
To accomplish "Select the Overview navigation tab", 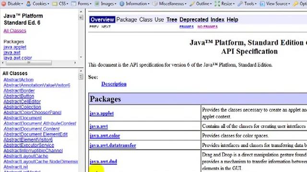I will [x=102, y=20].
